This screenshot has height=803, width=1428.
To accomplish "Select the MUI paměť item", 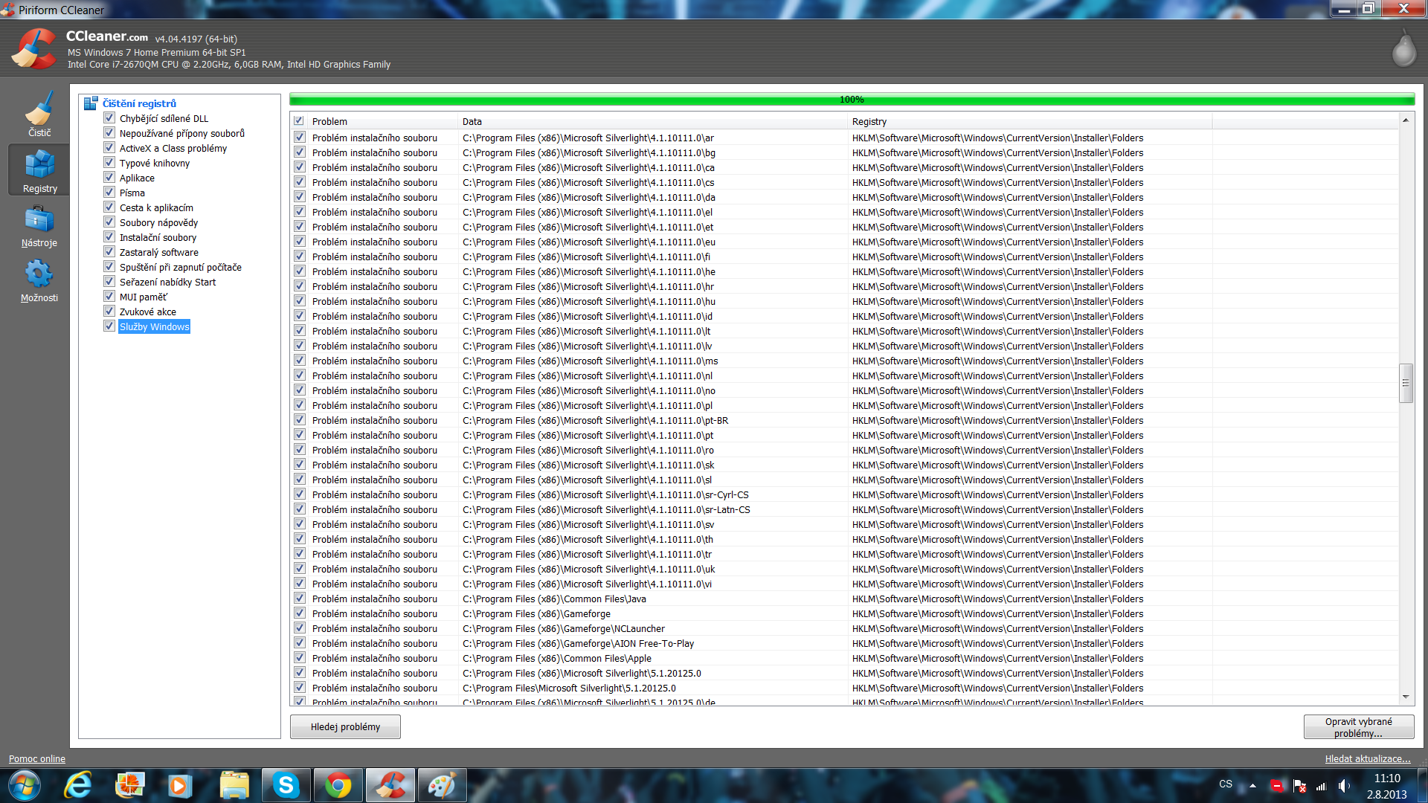I will tap(143, 297).
